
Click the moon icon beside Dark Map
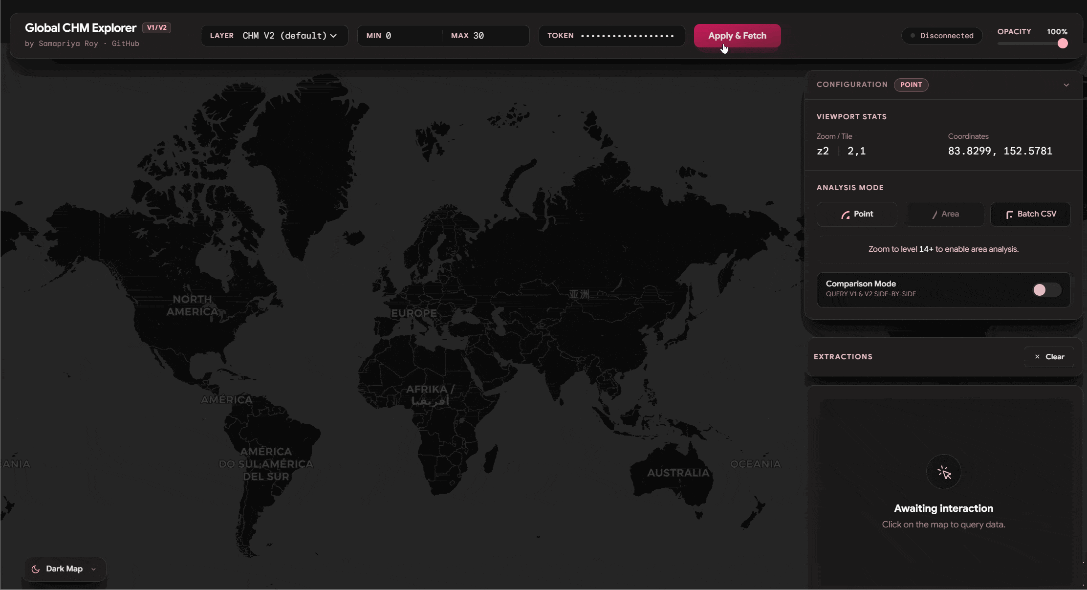tap(36, 569)
